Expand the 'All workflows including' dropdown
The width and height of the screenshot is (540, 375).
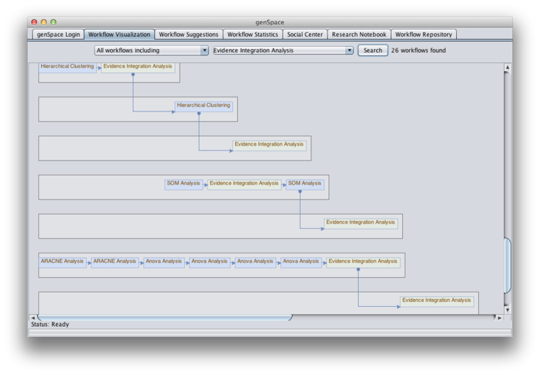[x=151, y=50]
